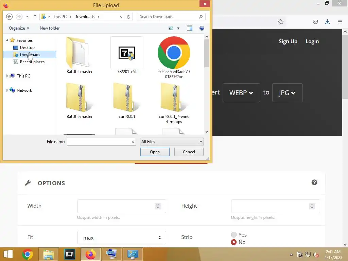Click the Height input field

pyautogui.click(x=275, y=206)
